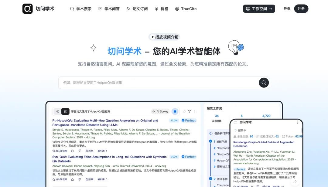The image size is (328, 187).
Task: Click the 77.0% relevance score badge
Action: [x=174, y=121]
